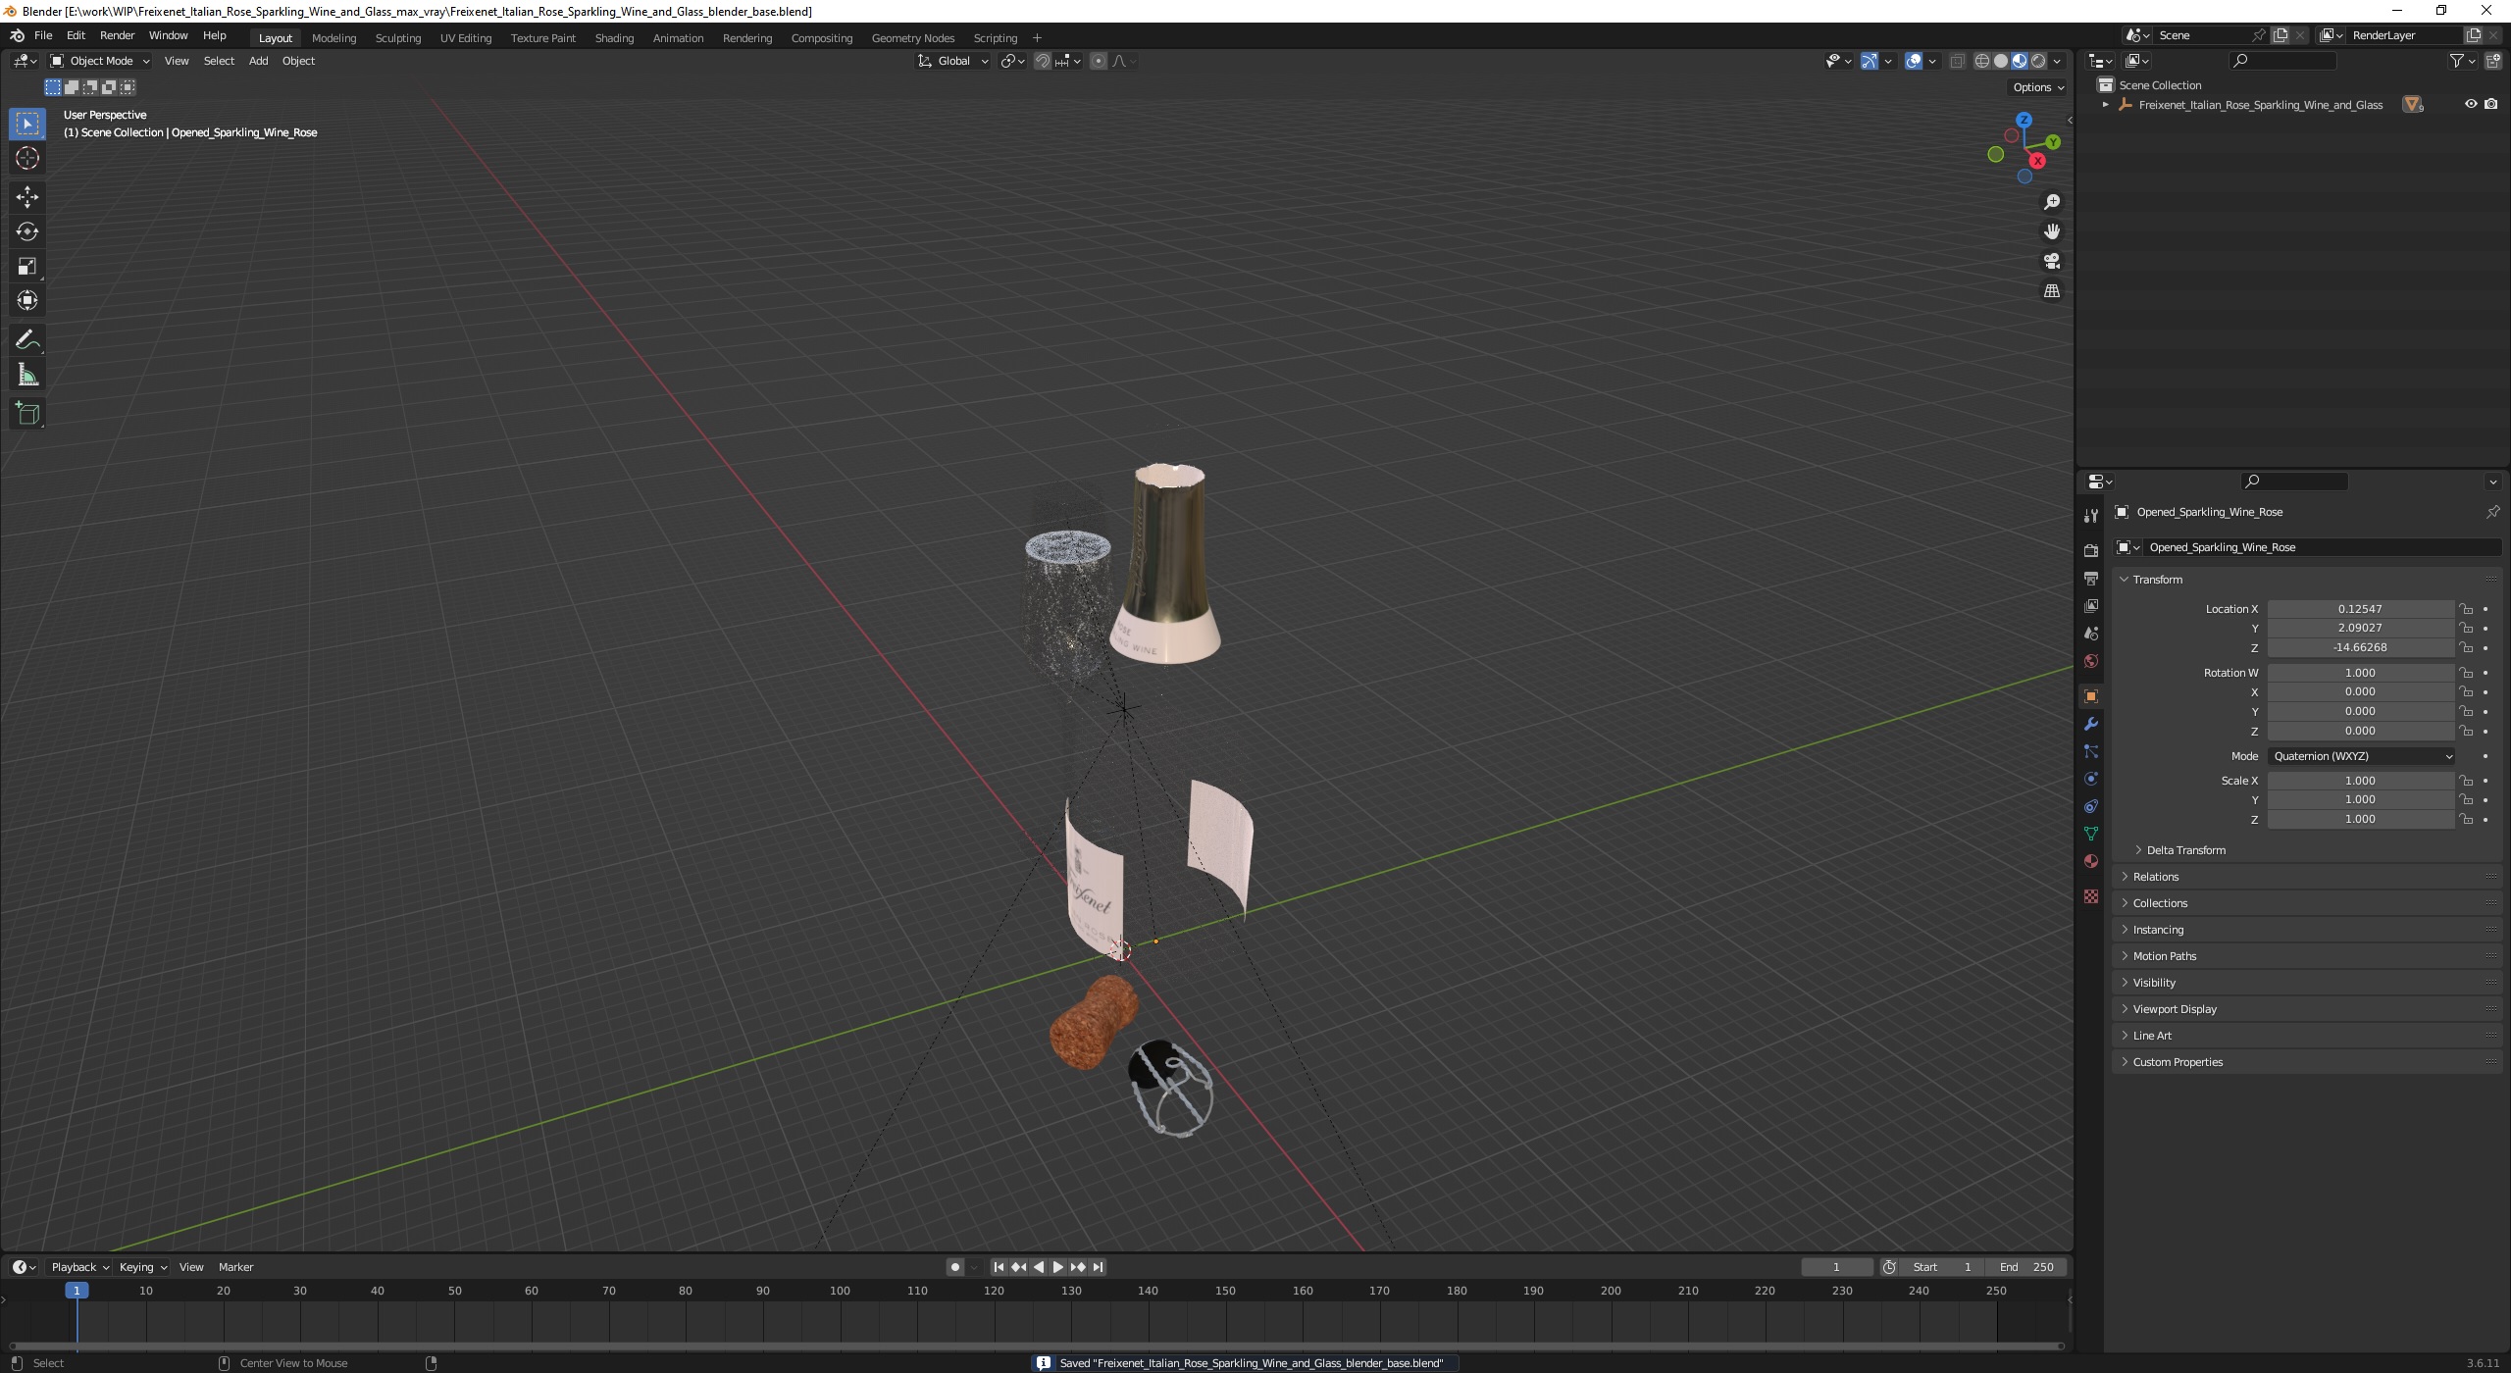Select the Annotate pencil tool
Image resolution: width=2511 pixels, height=1373 pixels.
click(27, 340)
